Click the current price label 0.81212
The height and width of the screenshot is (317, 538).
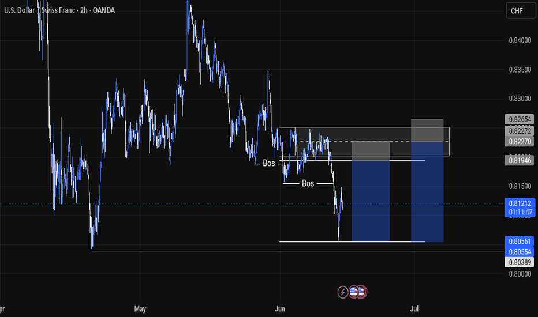(520, 203)
